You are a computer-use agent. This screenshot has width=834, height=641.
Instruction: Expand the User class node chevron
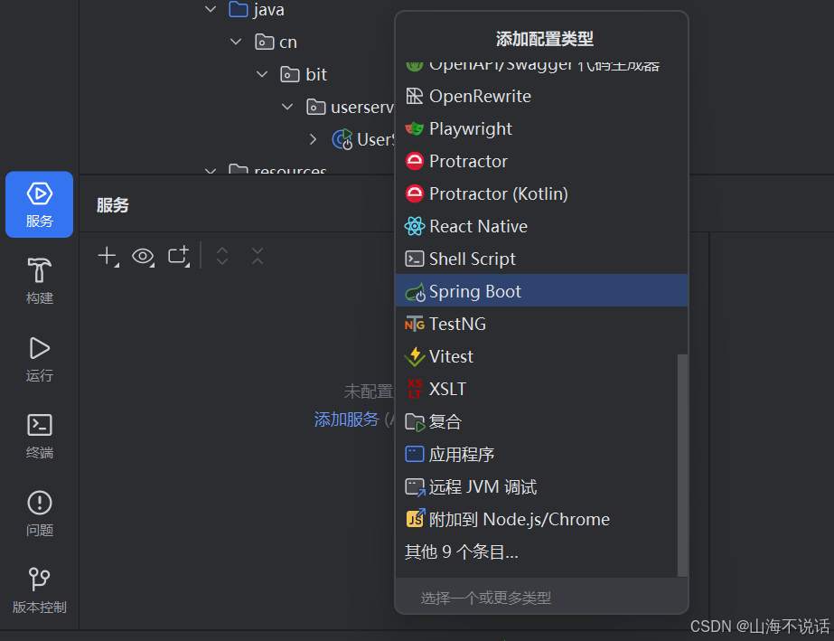(314, 139)
